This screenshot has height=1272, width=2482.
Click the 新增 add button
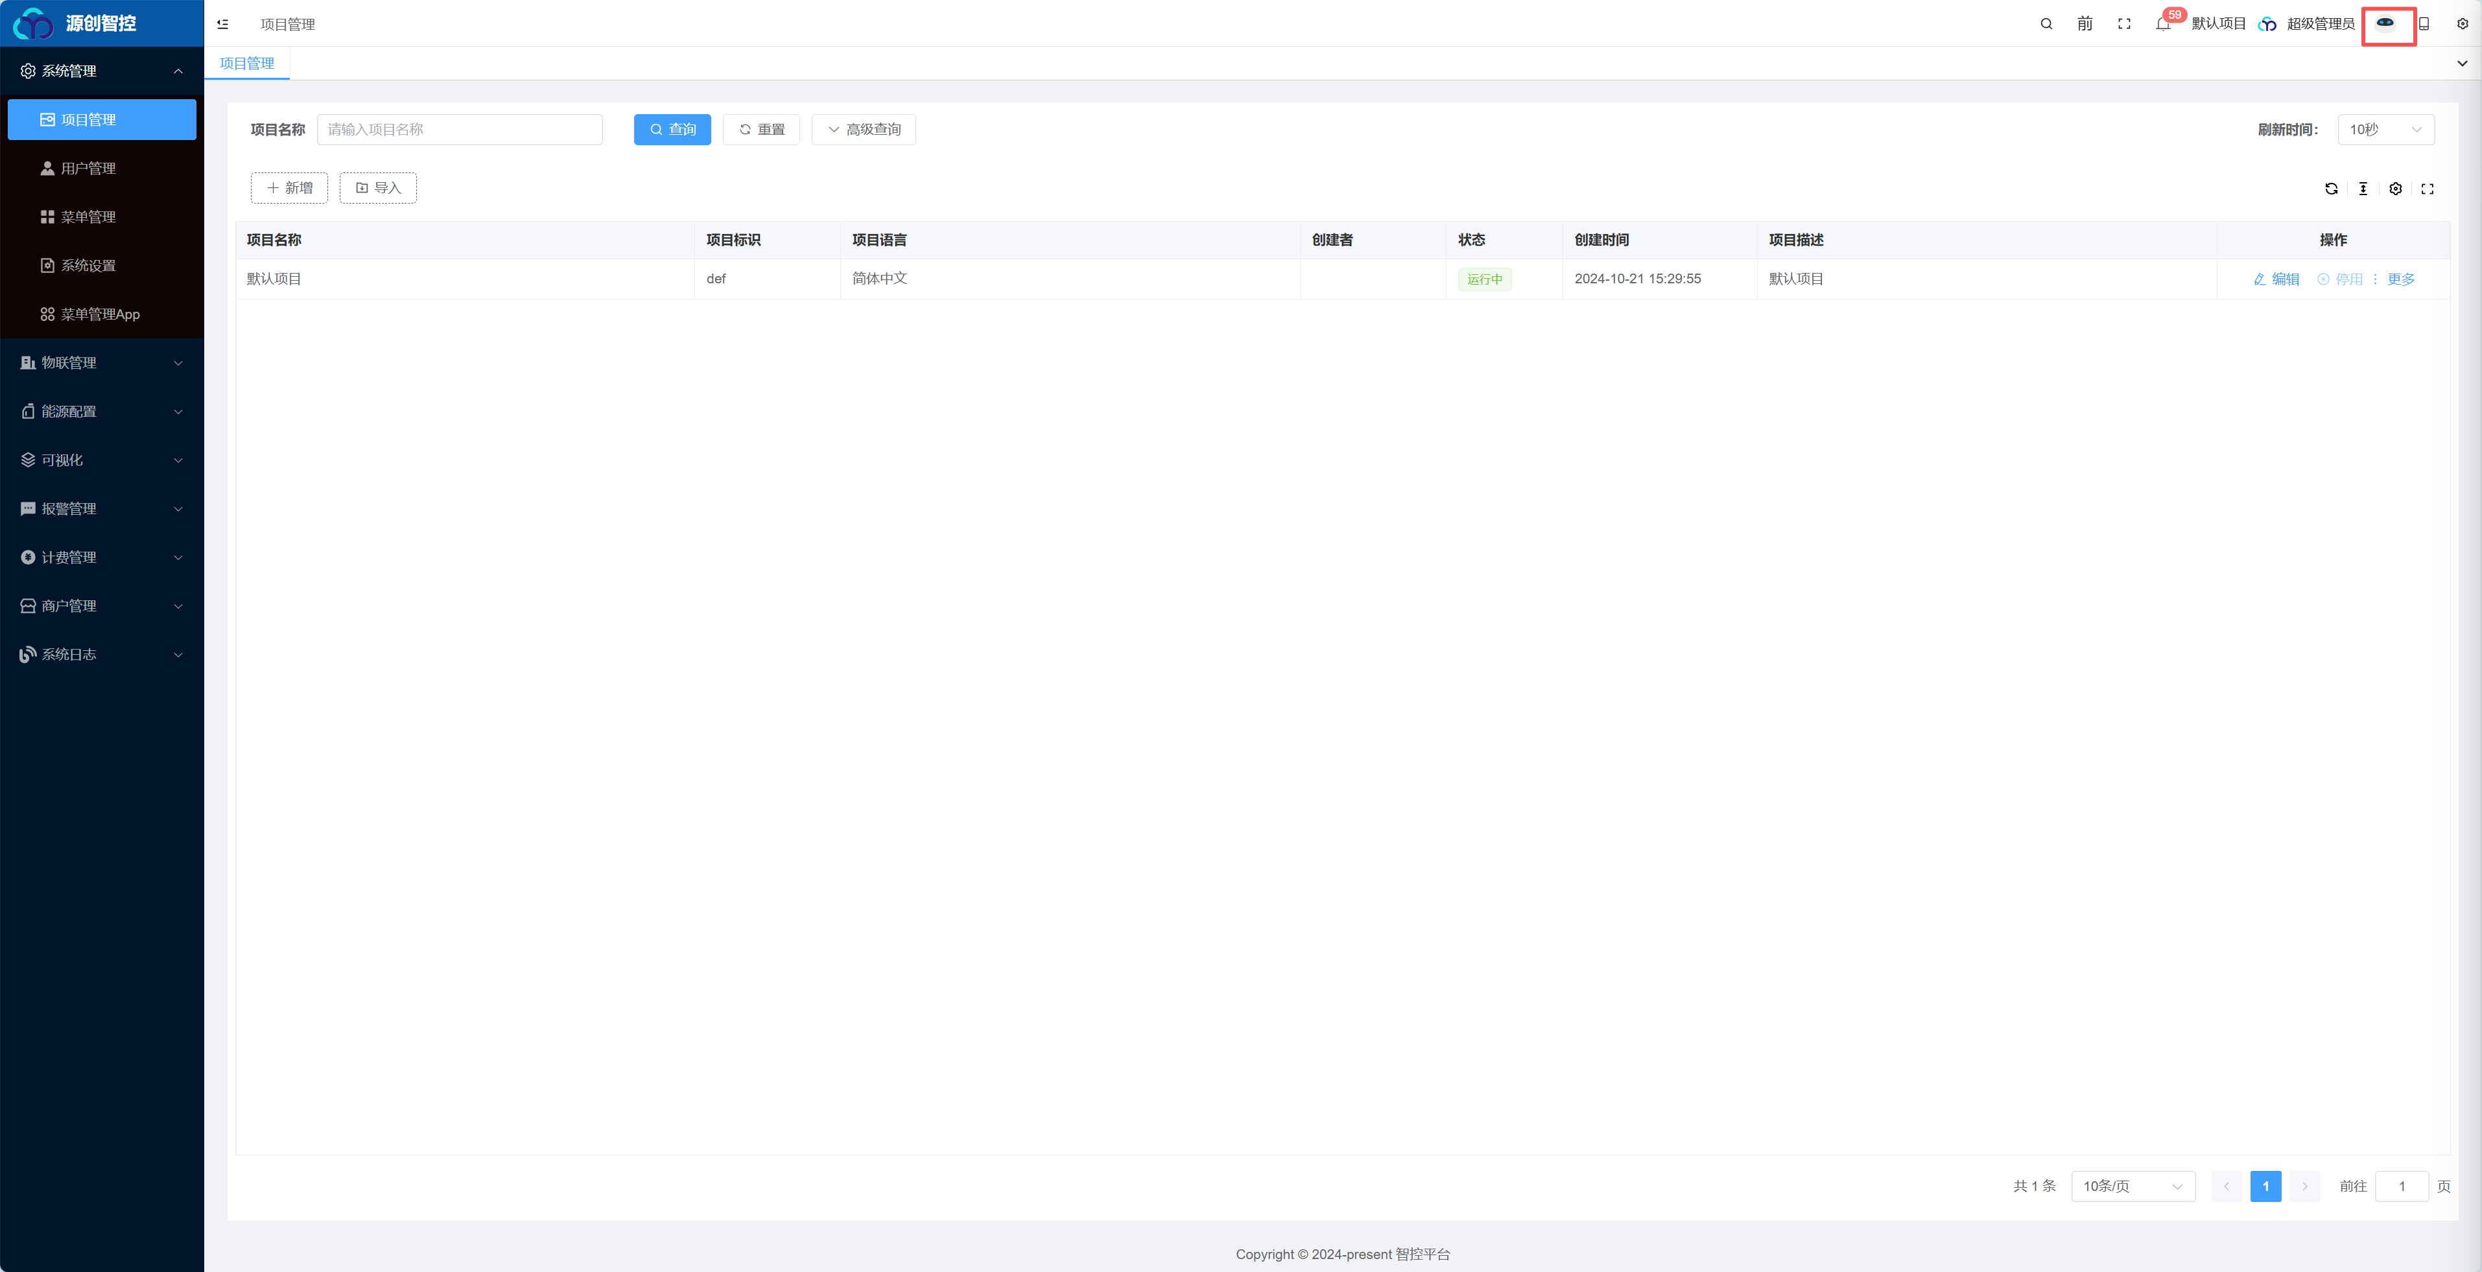pos(289,188)
